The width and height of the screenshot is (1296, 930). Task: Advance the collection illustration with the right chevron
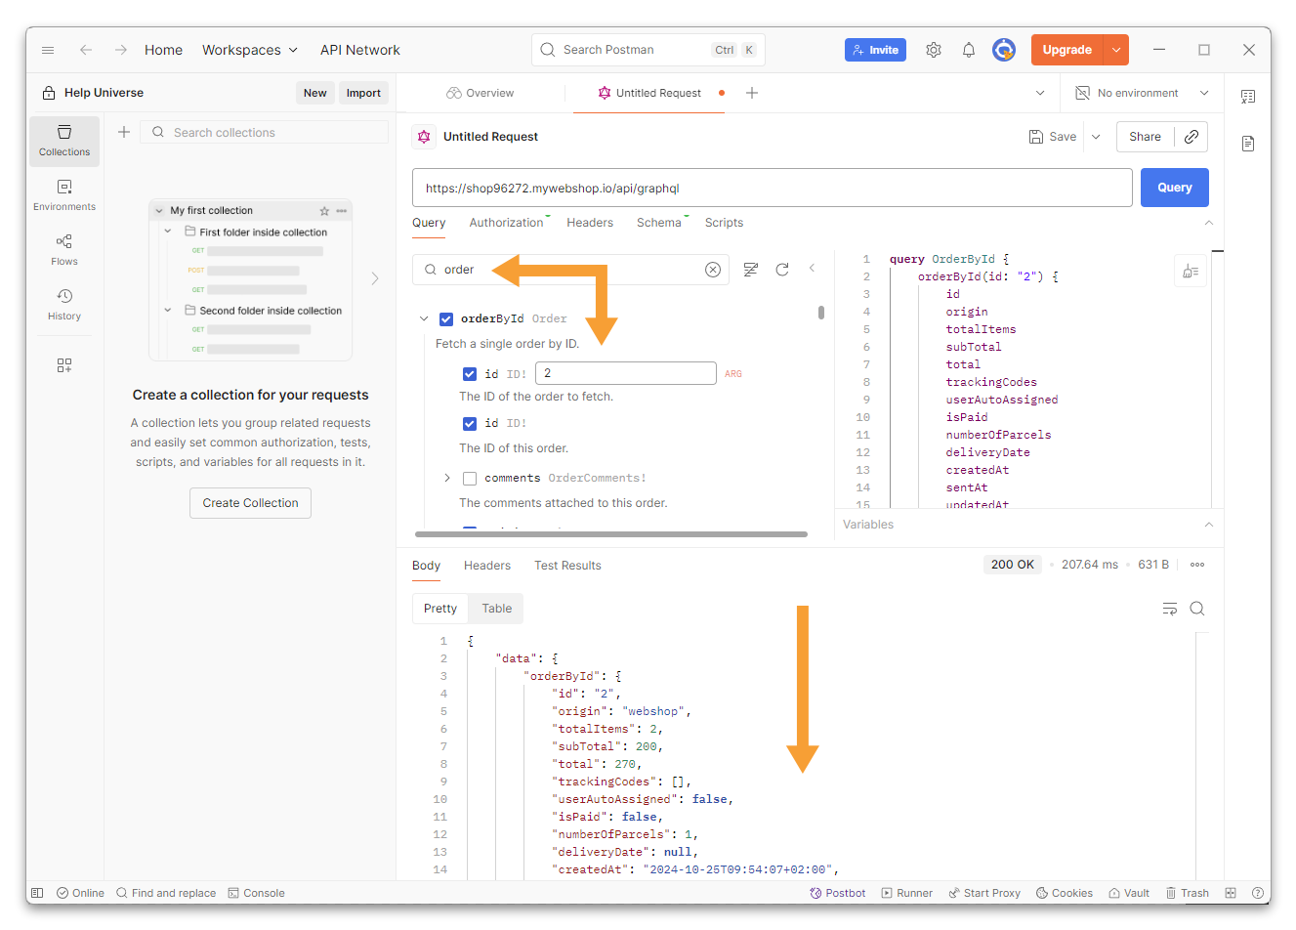point(375,278)
